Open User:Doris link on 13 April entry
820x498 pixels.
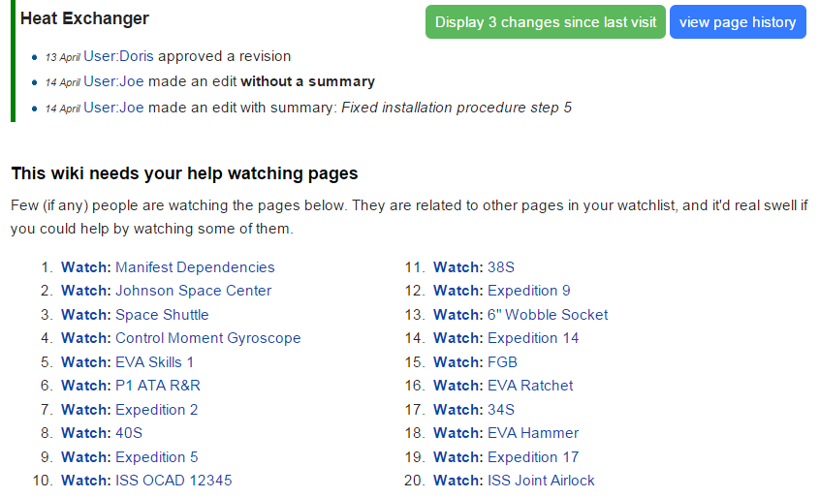[118, 56]
